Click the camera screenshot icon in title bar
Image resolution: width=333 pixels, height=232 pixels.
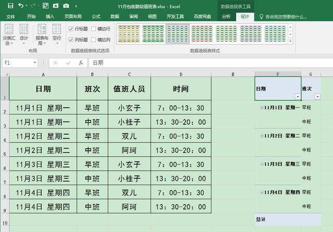tap(66, 6)
